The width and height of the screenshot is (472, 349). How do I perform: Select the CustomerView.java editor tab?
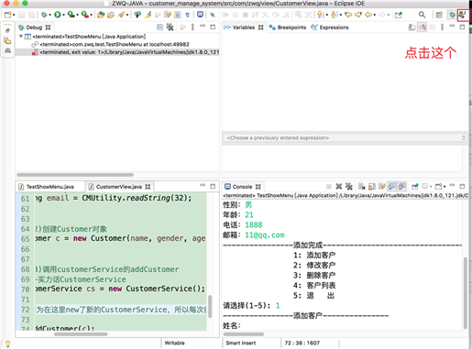(119, 187)
